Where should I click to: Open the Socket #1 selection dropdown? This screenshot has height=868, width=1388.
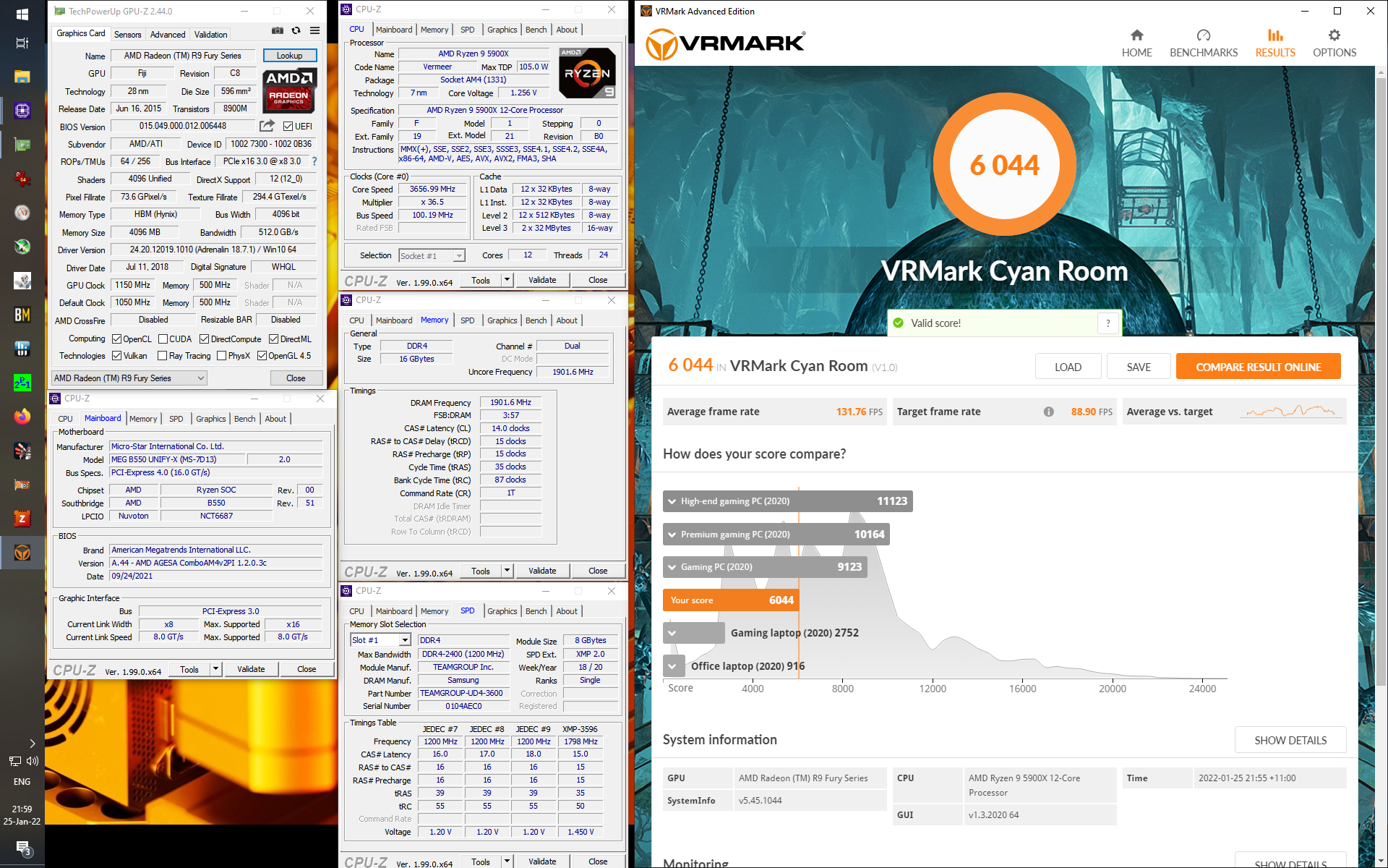tap(432, 256)
